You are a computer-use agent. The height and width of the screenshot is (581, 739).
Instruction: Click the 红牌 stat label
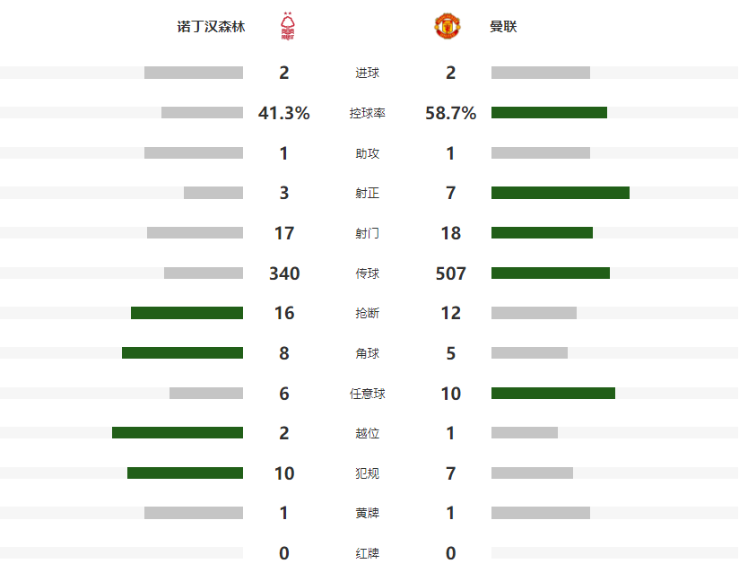click(x=368, y=553)
